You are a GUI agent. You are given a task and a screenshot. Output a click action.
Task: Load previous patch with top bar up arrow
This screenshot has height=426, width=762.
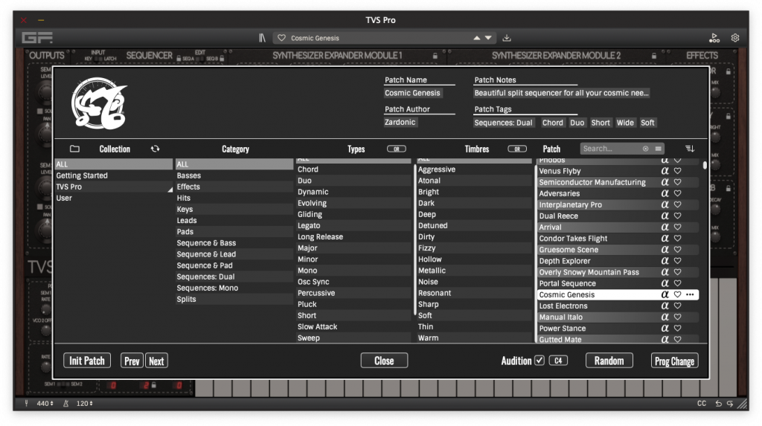[x=477, y=38]
